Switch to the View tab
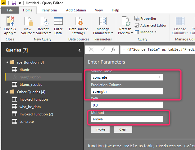This screenshot has height=150, width=195. pos(99,10)
